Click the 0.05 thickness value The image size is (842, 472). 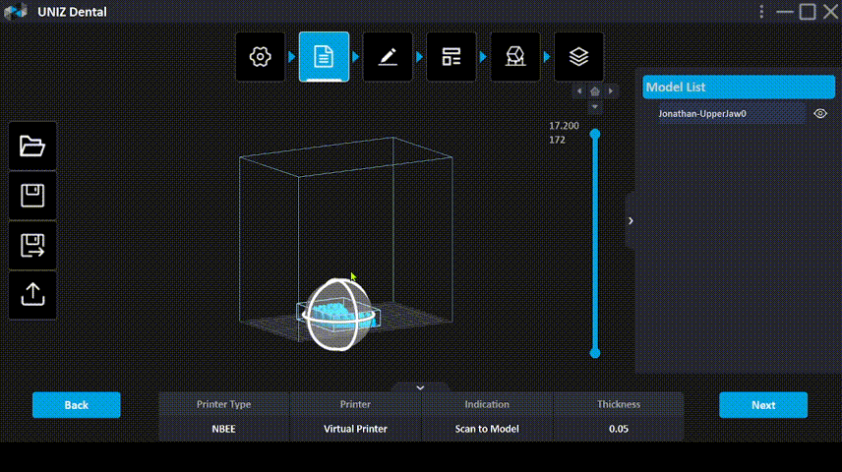tap(619, 429)
